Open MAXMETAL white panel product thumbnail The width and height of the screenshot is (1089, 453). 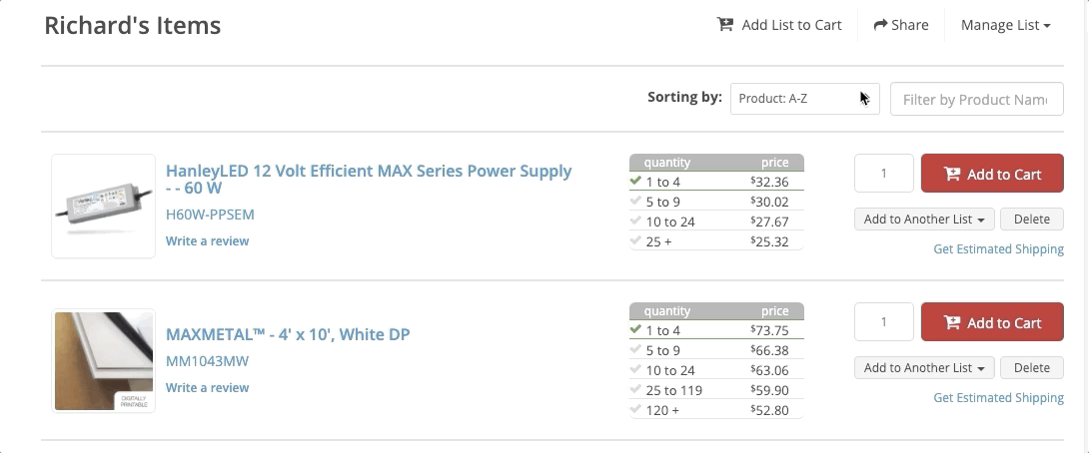104,360
